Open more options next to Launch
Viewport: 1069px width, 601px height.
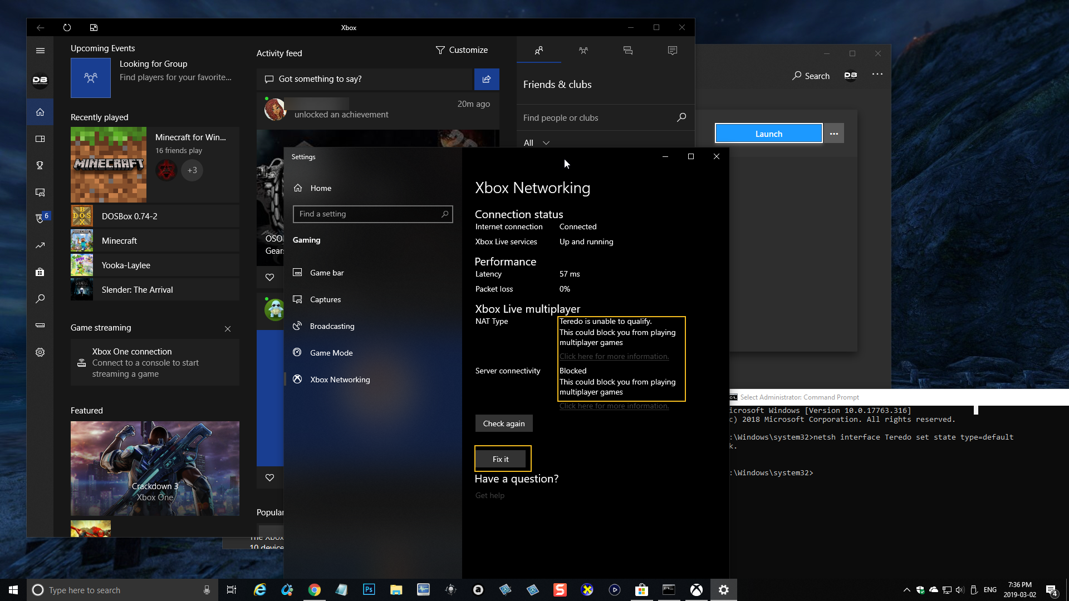click(833, 134)
